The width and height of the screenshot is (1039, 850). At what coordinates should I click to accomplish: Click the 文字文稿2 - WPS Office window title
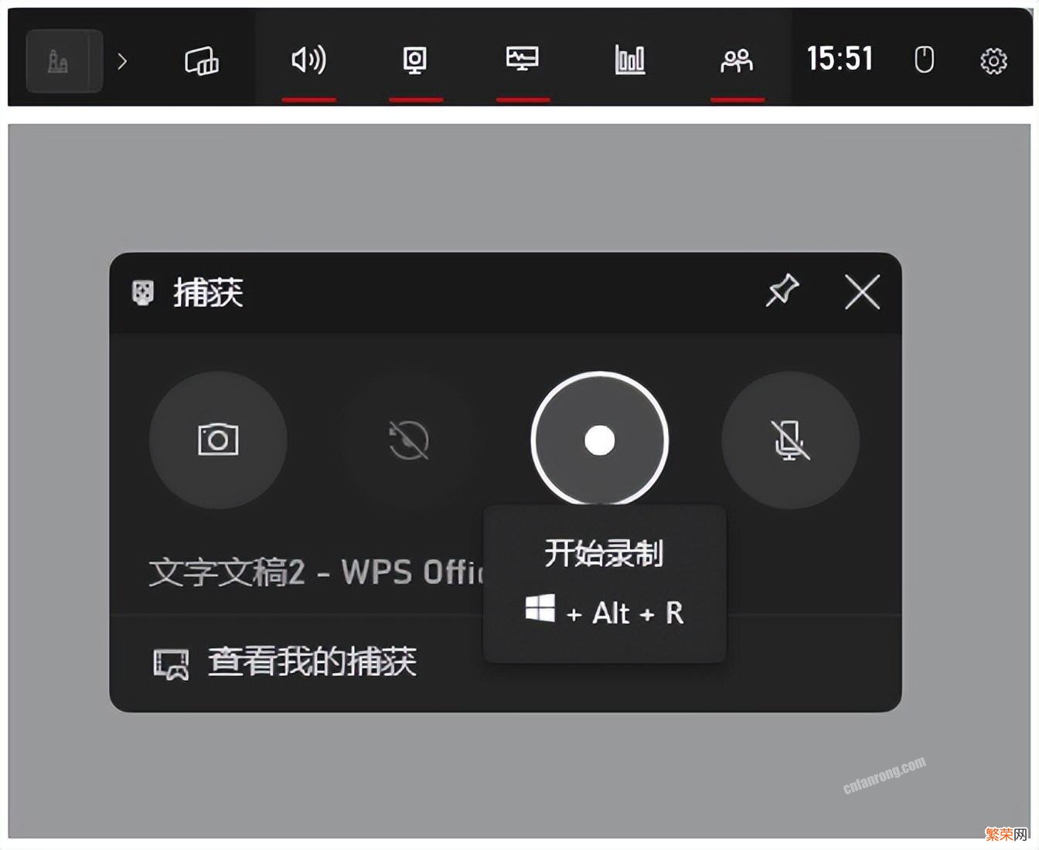pyautogui.click(x=315, y=573)
